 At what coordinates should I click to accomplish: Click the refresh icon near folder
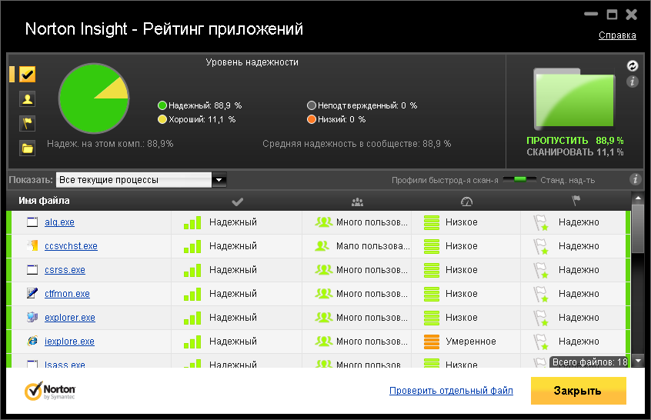pyautogui.click(x=632, y=65)
